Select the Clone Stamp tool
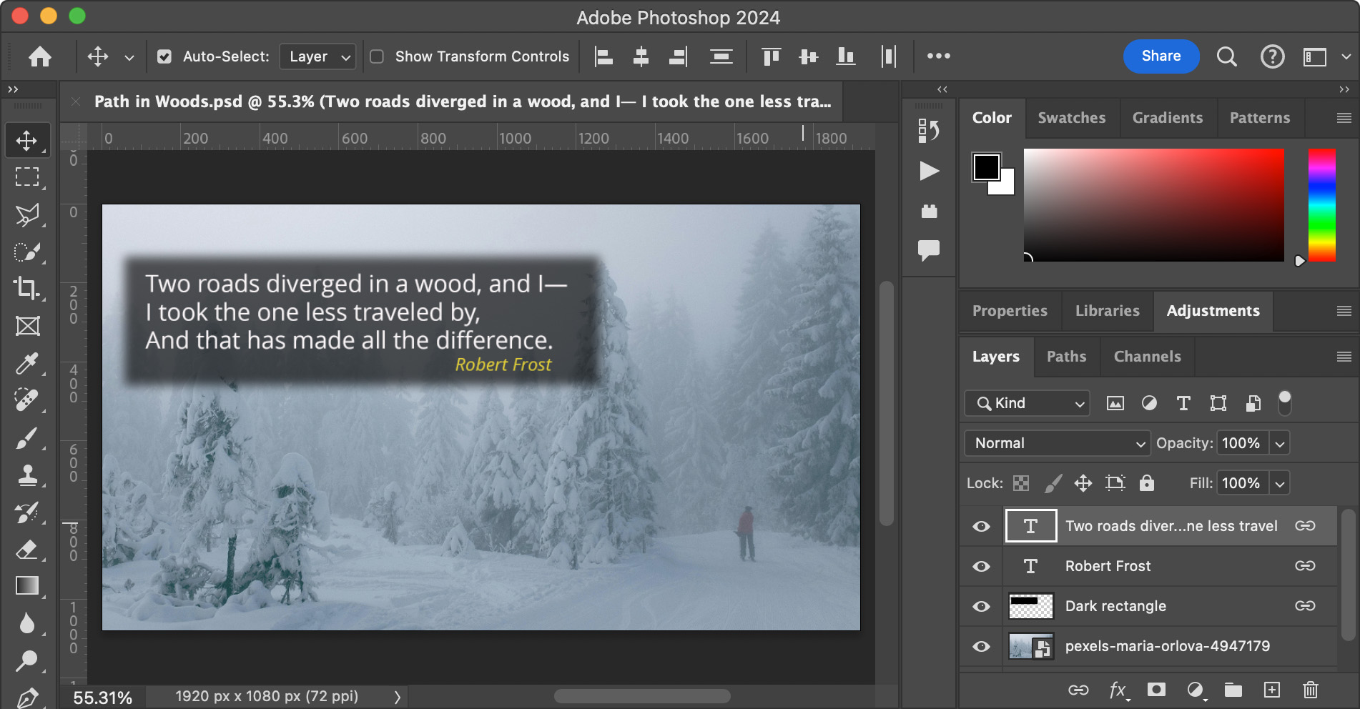This screenshot has height=709, width=1360. [27, 475]
